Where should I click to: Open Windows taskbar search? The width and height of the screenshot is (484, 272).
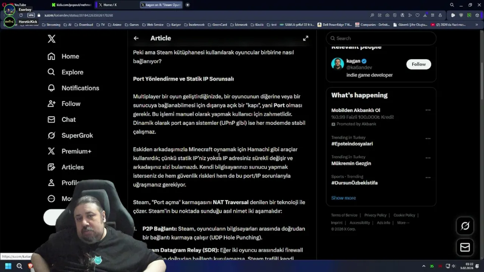pyautogui.click(x=19, y=266)
